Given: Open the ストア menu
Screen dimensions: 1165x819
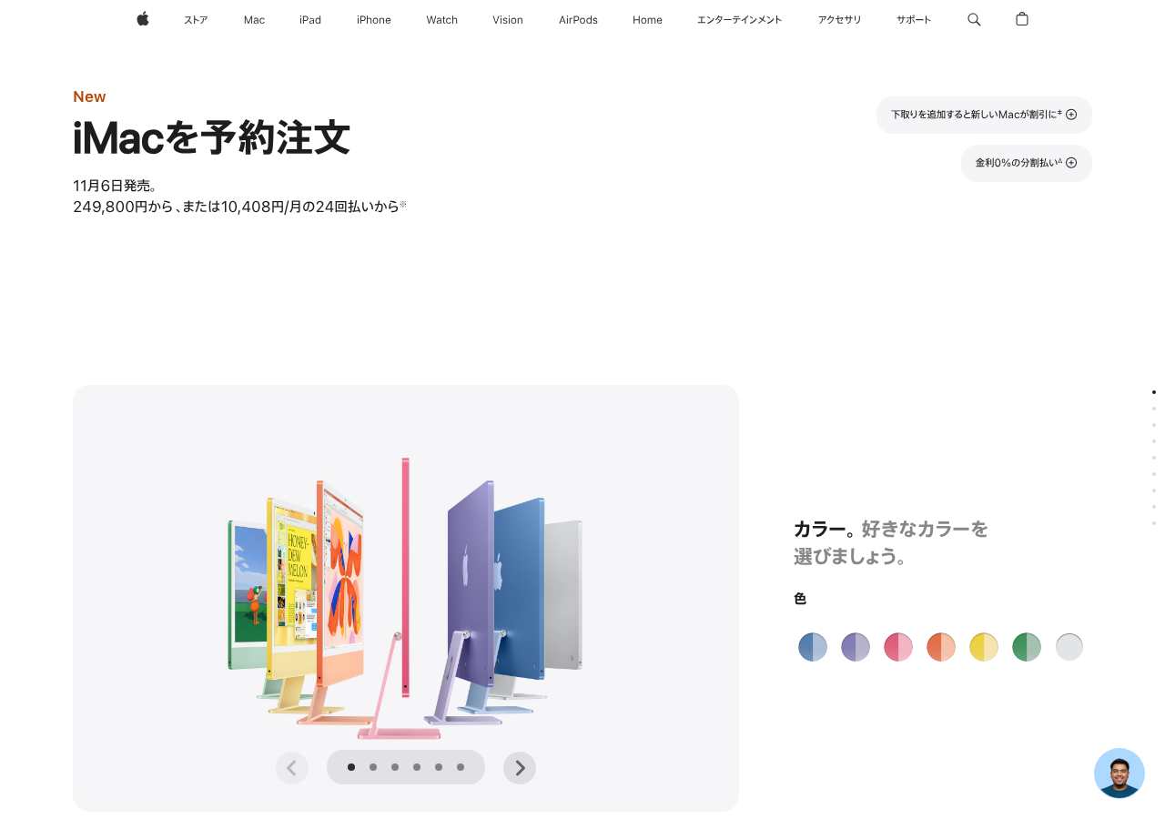Looking at the screenshot, I should click(x=196, y=20).
